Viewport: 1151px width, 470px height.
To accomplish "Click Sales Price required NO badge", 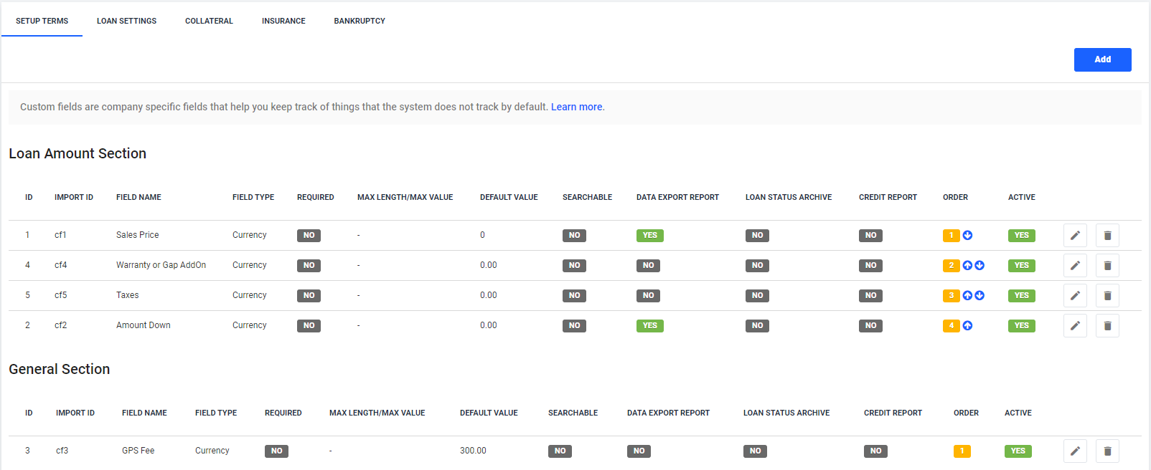I will click(x=309, y=235).
